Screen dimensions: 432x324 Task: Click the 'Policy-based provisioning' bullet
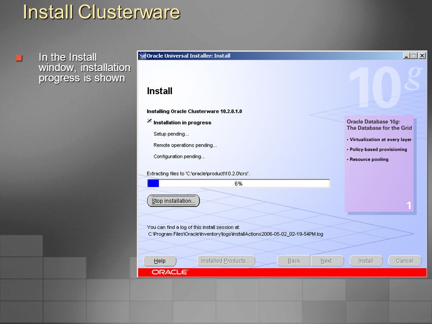pyautogui.click(x=377, y=149)
